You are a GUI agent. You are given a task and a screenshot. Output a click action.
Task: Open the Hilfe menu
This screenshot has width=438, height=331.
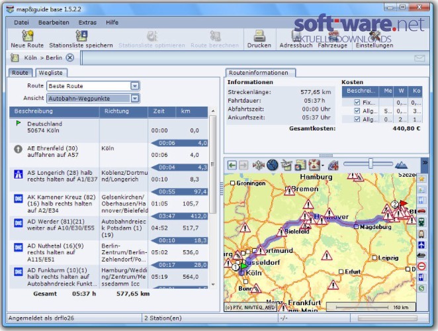pyautogui.click(x=112, y=23)
